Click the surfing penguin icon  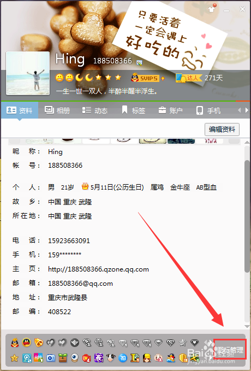(170, 358)
